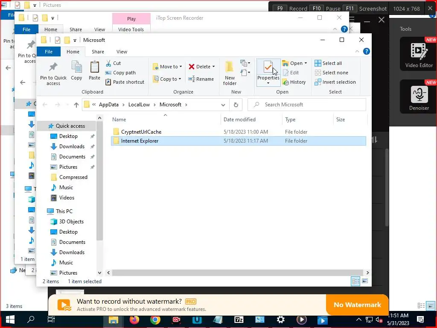
Task: Click the blue Help question mark icon
Action: tap(367, 51)
